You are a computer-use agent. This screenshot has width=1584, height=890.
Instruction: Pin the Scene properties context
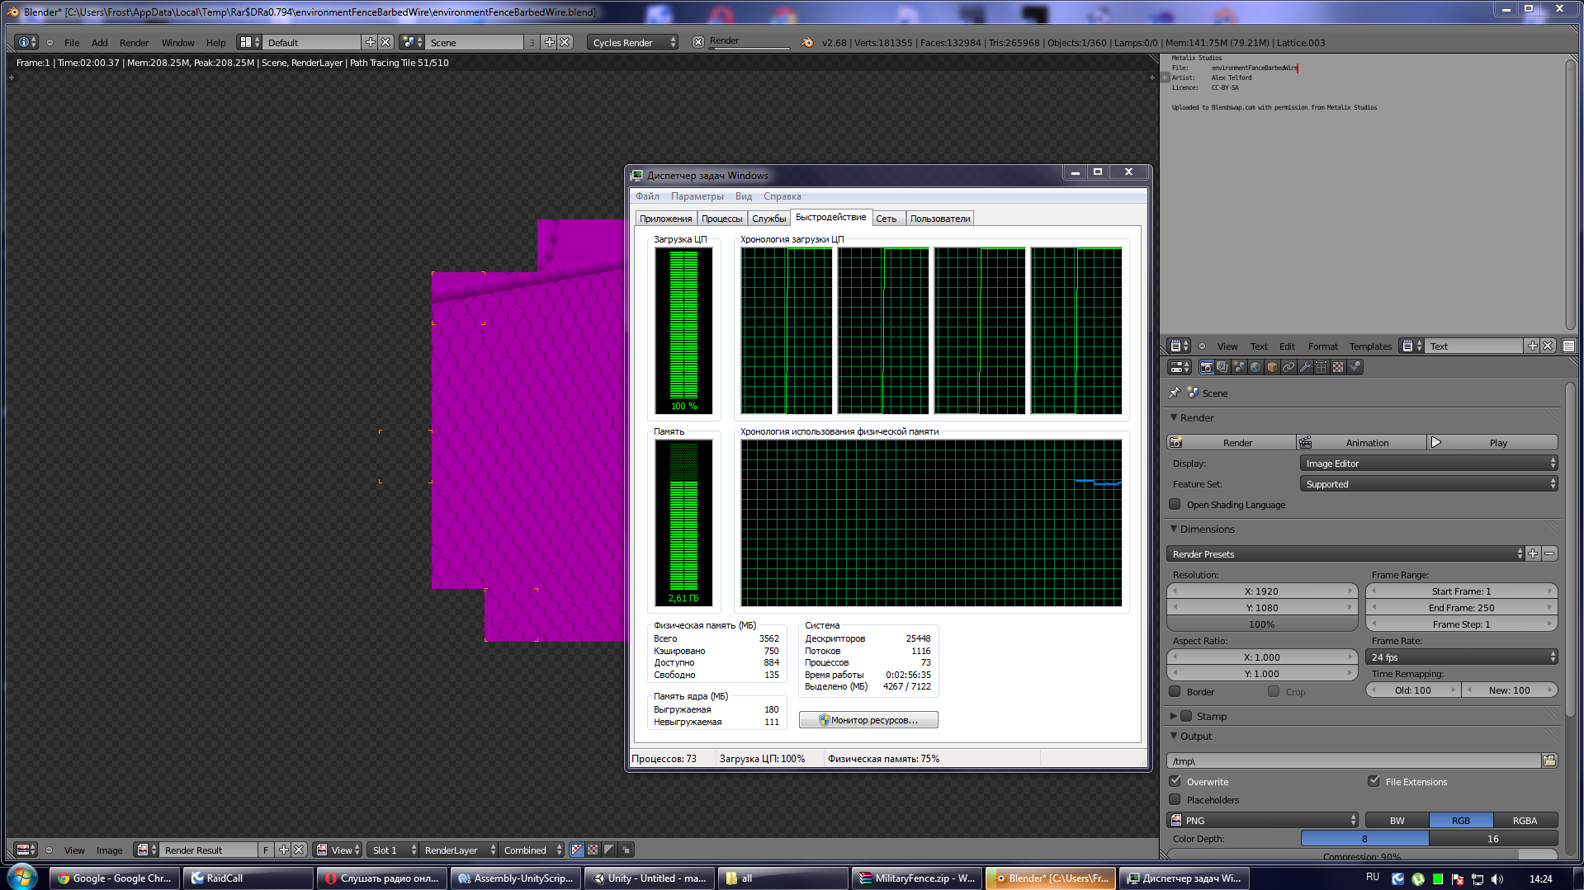1175,393
